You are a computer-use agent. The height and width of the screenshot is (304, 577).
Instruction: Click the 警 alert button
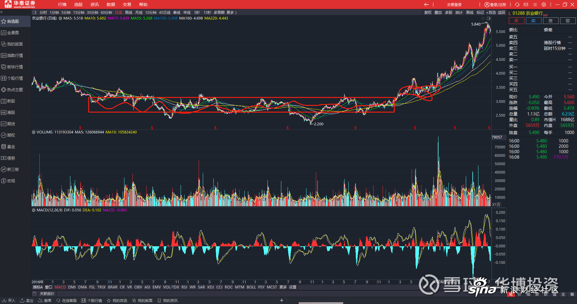pyautogui.click(x=568, y=21)
